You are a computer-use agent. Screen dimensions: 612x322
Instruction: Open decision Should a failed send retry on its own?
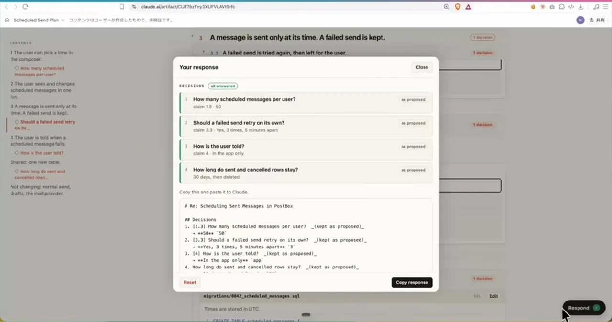306,126
